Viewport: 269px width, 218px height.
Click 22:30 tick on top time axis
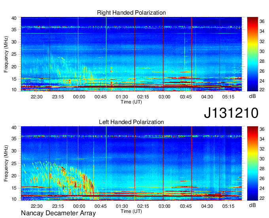coord(36,97)
